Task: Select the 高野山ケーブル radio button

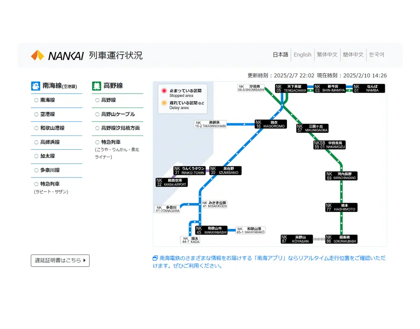Action: tap(97, 114)
